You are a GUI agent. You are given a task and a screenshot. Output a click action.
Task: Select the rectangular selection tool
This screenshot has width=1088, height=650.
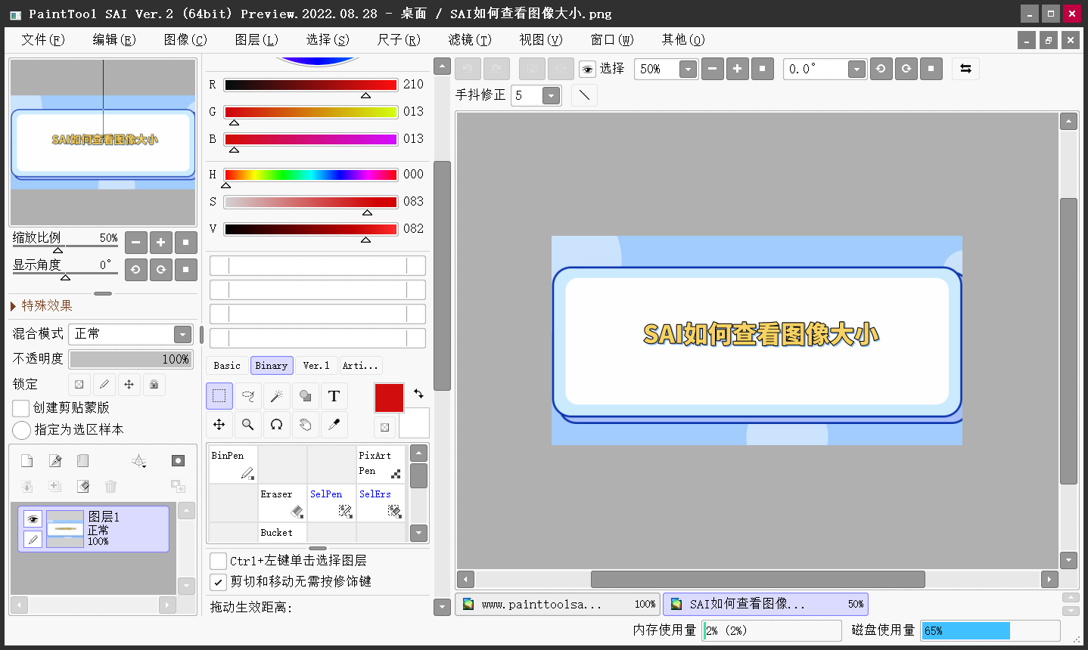[219, 396]
